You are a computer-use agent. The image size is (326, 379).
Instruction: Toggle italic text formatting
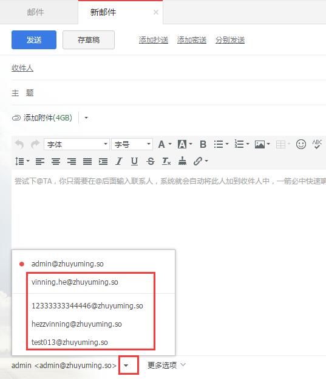pyautogui.click(x=119, y=161)
